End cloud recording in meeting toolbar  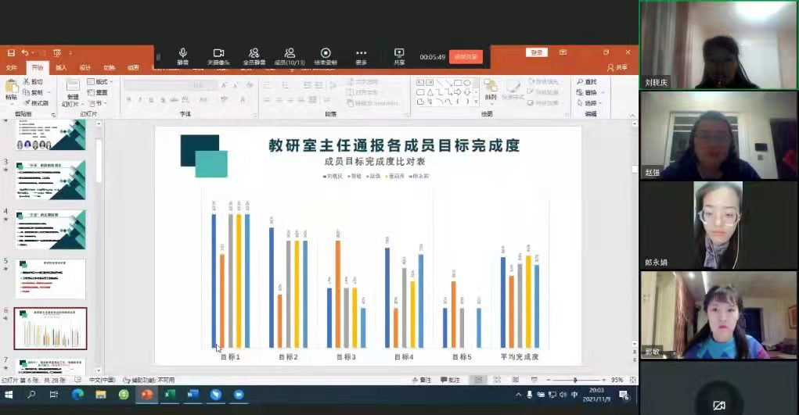[x=326, y=56]
